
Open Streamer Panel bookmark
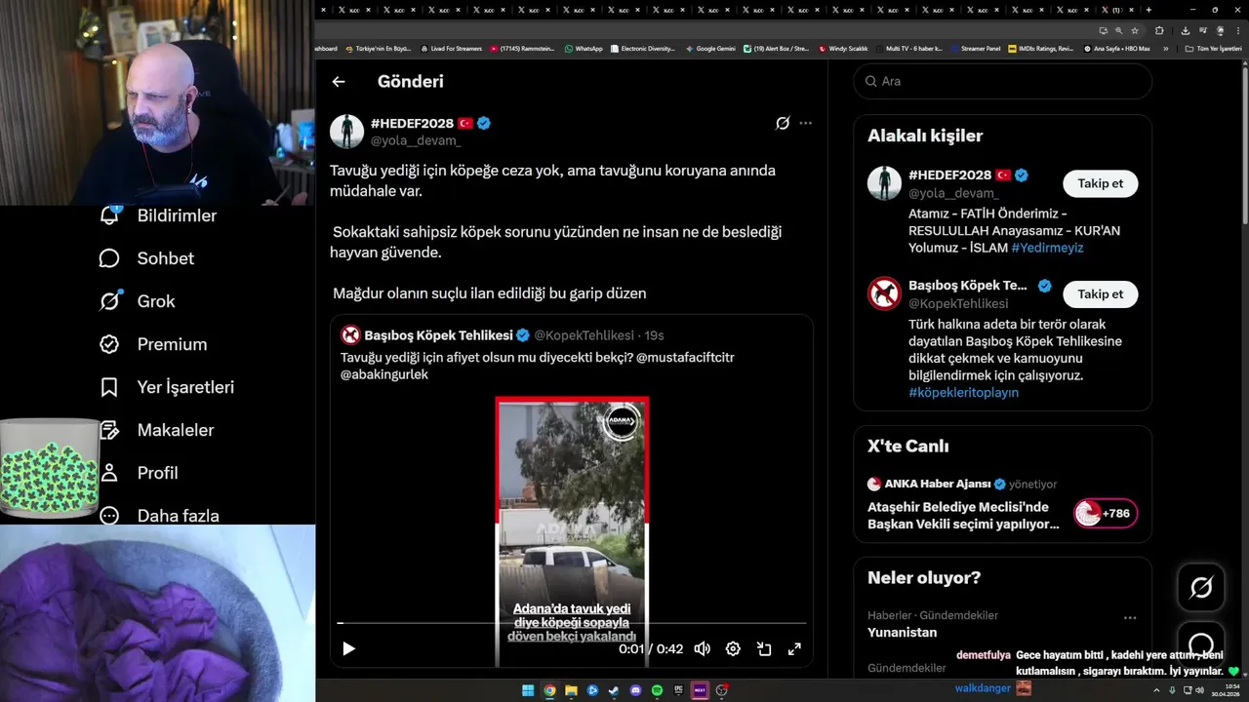pos(975,48)
